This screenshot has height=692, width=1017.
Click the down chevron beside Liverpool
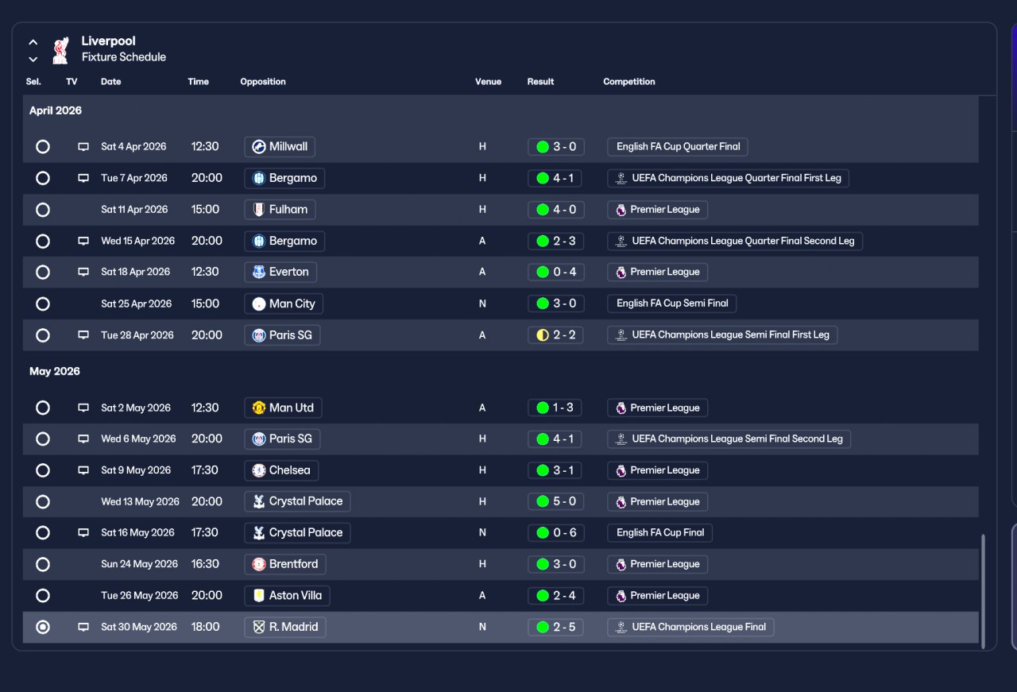coord(33,59)
